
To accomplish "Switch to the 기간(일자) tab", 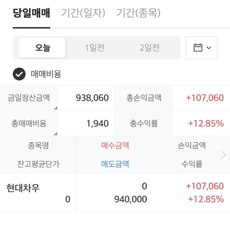I will point(83,13).
